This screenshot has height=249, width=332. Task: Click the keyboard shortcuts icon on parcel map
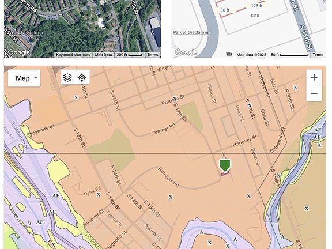229,54
